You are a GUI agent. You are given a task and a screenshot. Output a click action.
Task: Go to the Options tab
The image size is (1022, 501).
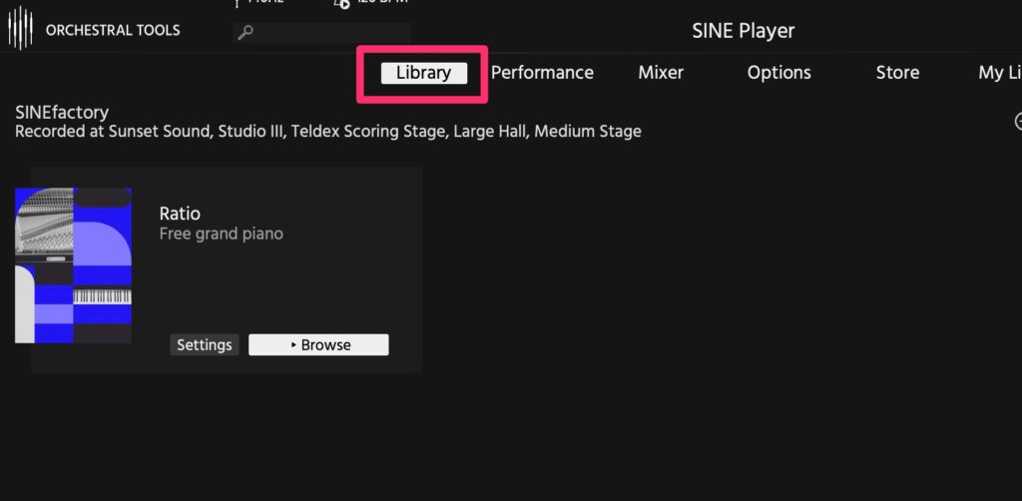point(778,73)
